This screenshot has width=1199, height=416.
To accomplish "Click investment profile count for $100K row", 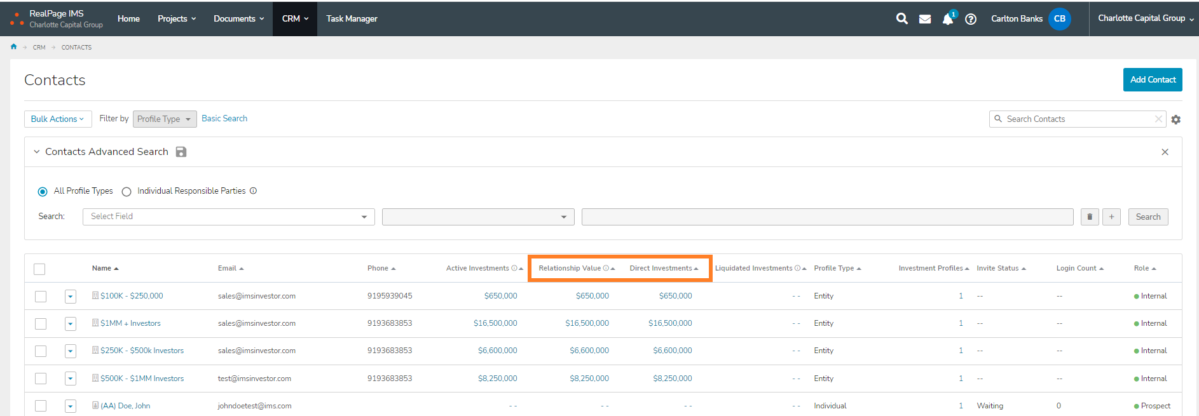I will click(961, 295).
